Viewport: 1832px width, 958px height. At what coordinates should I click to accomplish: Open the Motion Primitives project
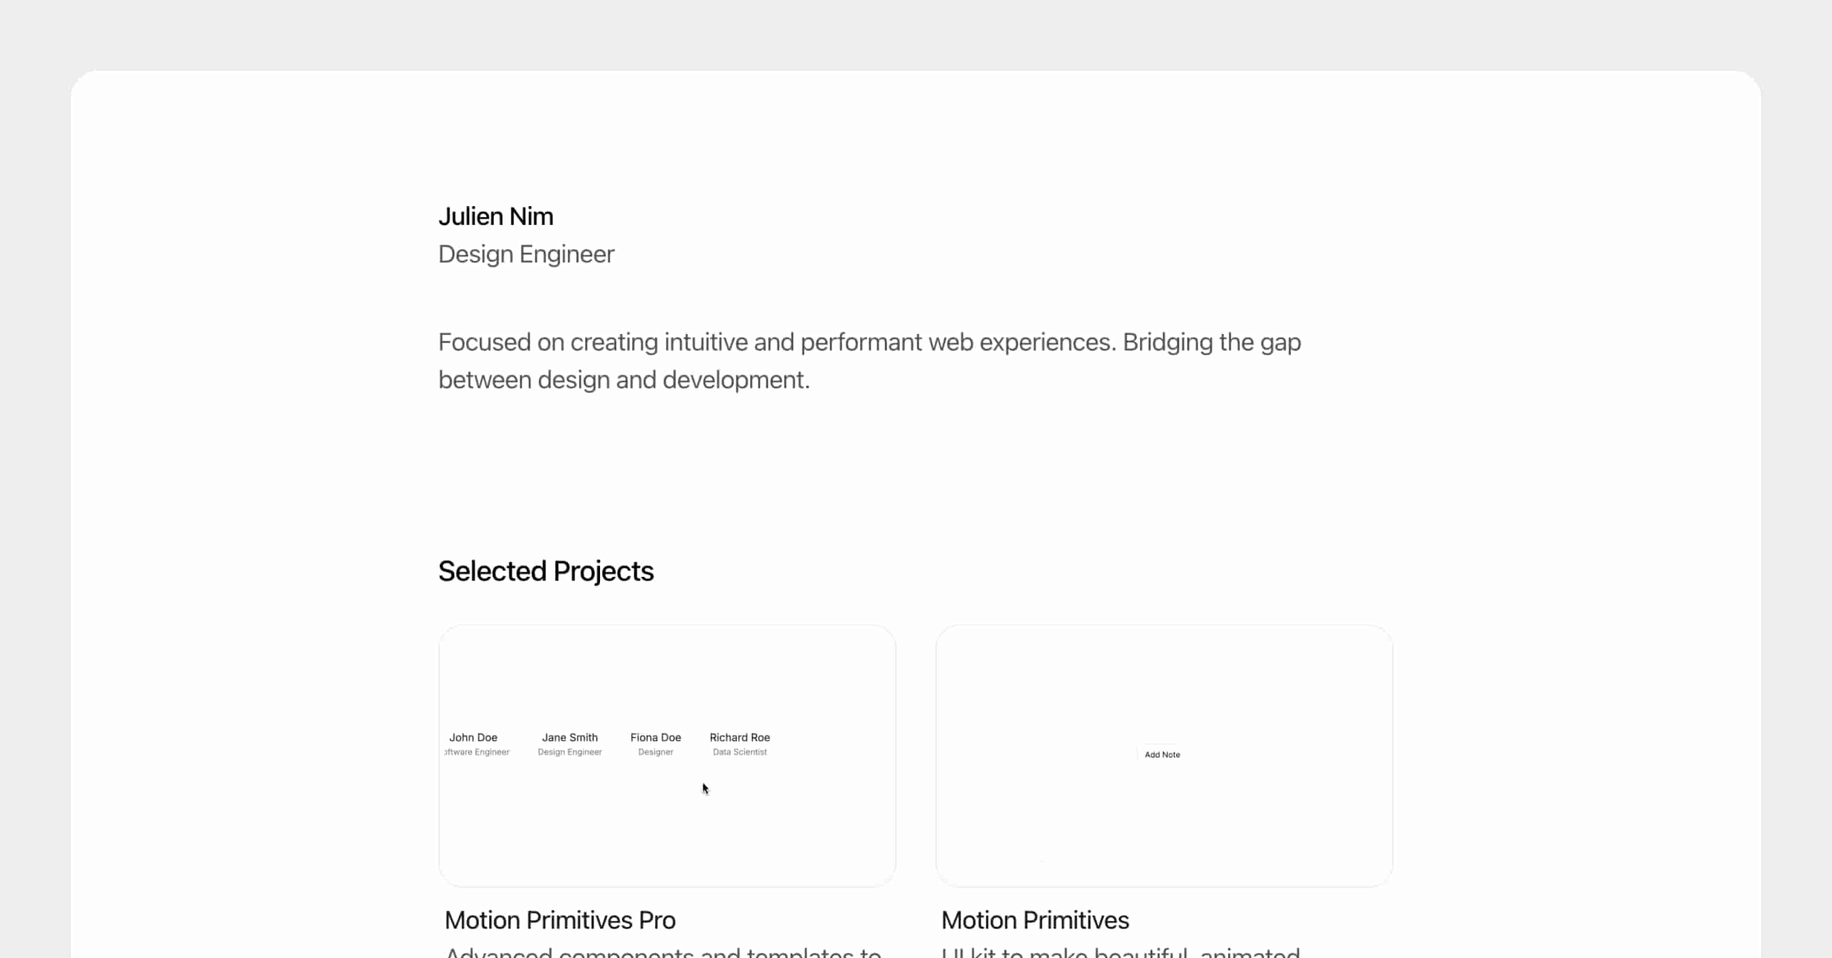1034,920
